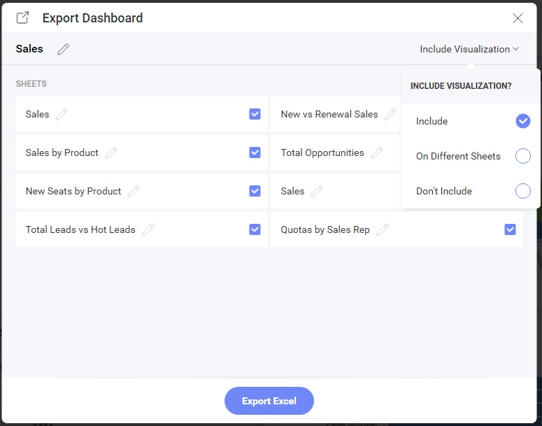Select the On Different Sheets option
The image size is (542, 426).
coord(522,156)
